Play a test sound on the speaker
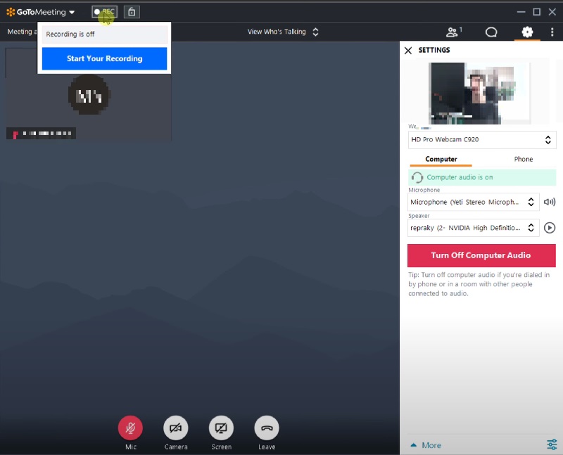Screen dimensions: 563x455 550,227
